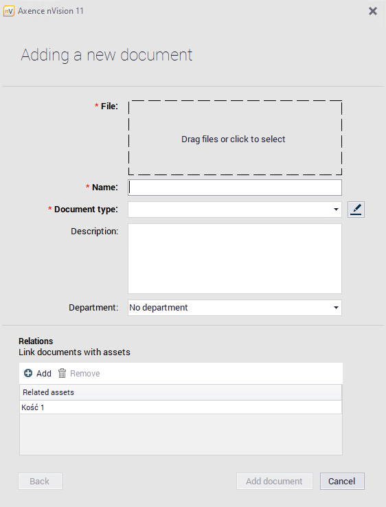Click empty area below Kość 1 in list
The width and height of the screenshot is (386, 507).
[x=181, y=434]
